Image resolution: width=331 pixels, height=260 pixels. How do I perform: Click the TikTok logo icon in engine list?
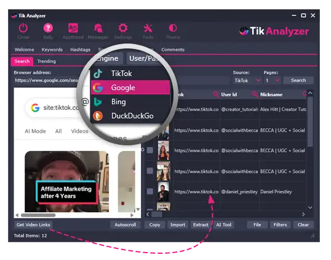click(98, 74)
